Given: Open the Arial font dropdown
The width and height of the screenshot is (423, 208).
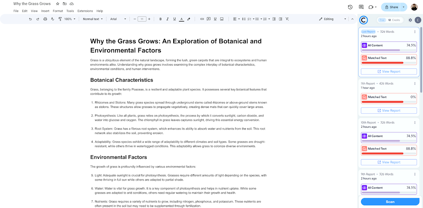Looking at the screenshot, I should [118, 19].
